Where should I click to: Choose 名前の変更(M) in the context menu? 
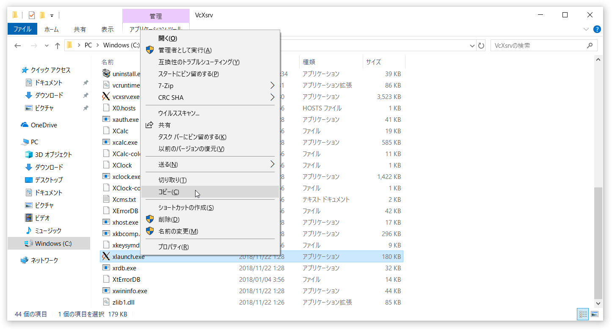point(210,231)
